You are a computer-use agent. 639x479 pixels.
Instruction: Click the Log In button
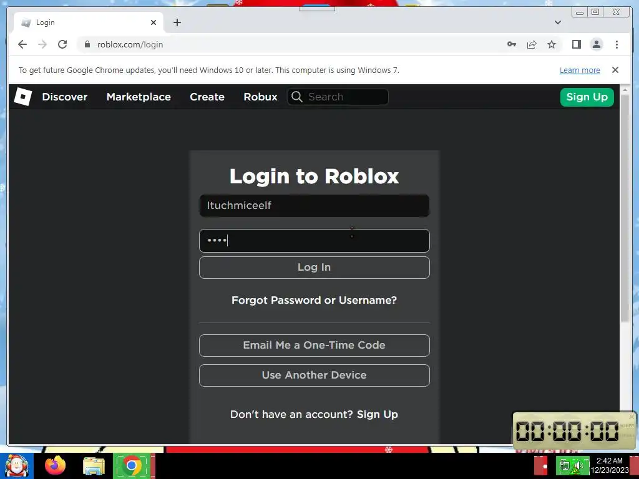coord(315,268)
